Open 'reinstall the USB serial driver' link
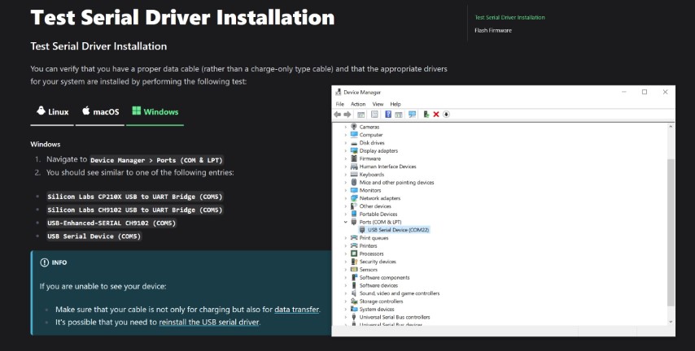The width and height of the screenshot is (695, 351). pyautogui.click(x=209, y=323)
